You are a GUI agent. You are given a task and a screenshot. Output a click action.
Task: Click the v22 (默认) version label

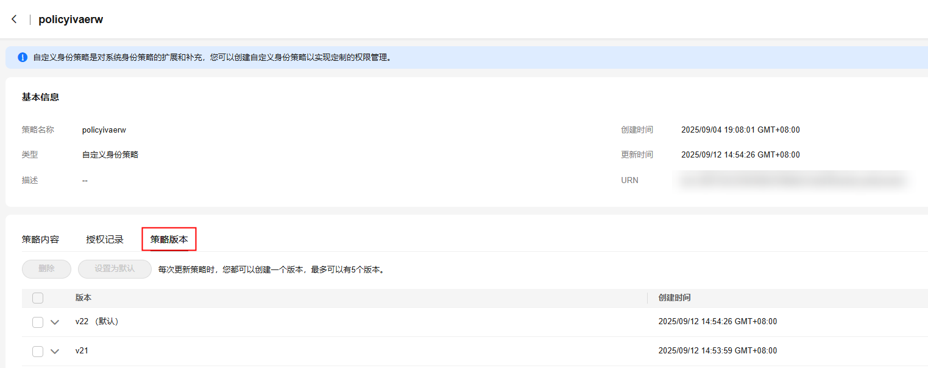pos(97,322)
